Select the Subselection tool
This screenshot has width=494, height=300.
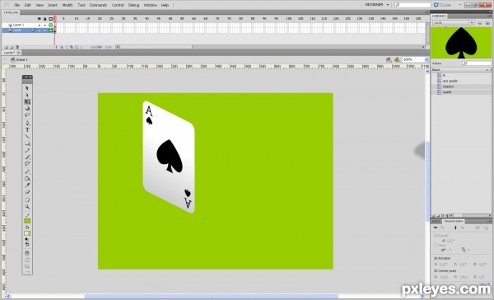click(27, 95)
